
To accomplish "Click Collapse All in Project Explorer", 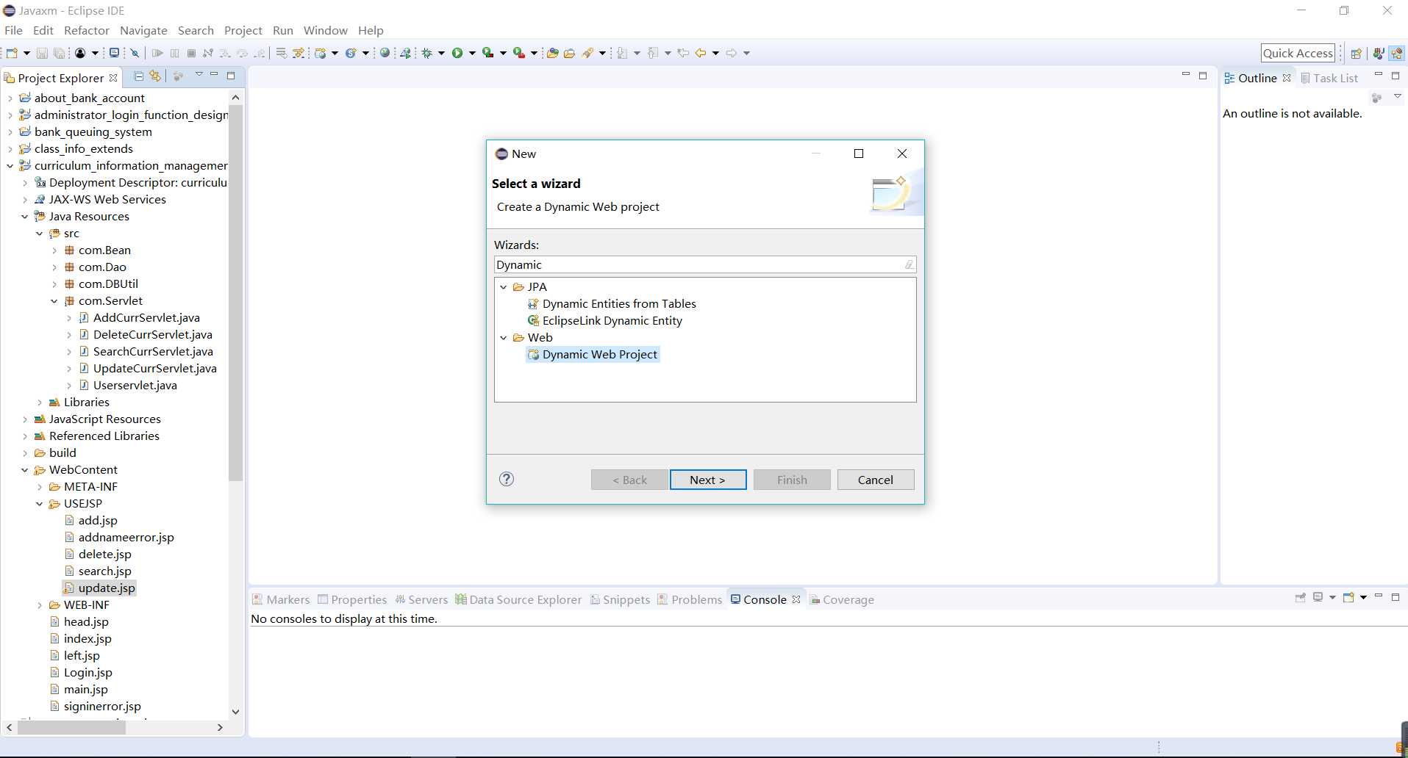I will pos(138,76).
